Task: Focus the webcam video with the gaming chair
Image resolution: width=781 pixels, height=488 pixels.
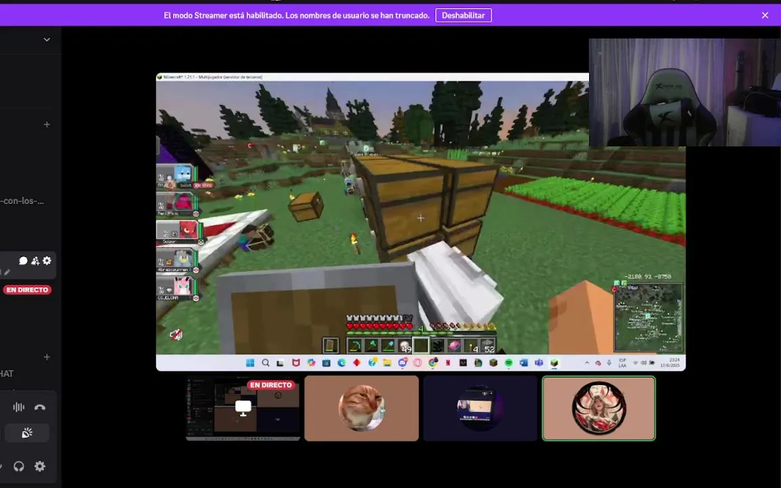Action: click(685, 93)
